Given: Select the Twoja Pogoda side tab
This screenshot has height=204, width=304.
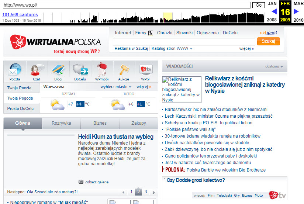Looking at the screenshot, I should pyautogui.click(x=21, y=98).
